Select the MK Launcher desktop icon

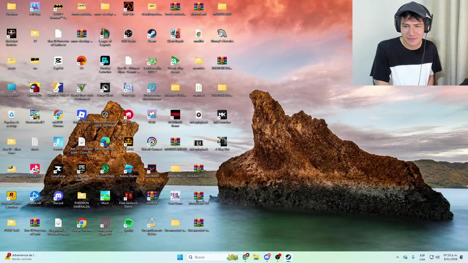[222, 117]
